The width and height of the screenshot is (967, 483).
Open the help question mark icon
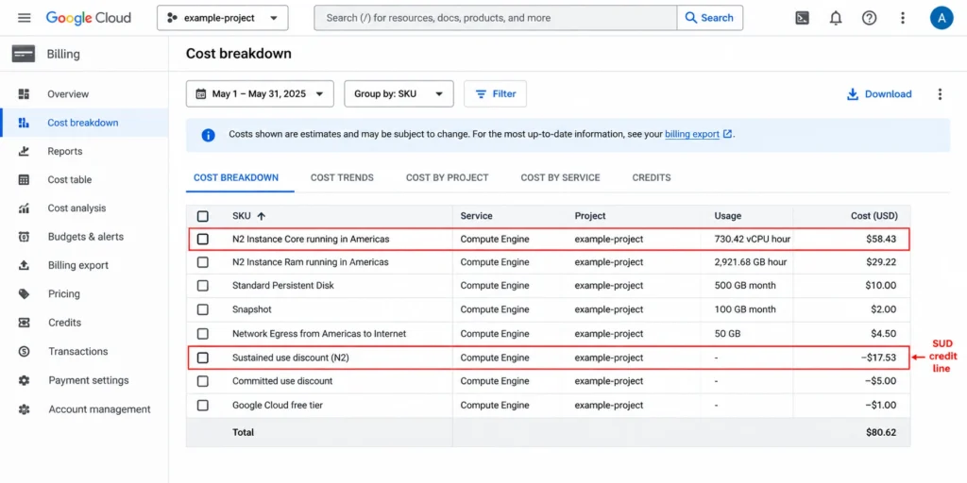(x=869, y=18)
